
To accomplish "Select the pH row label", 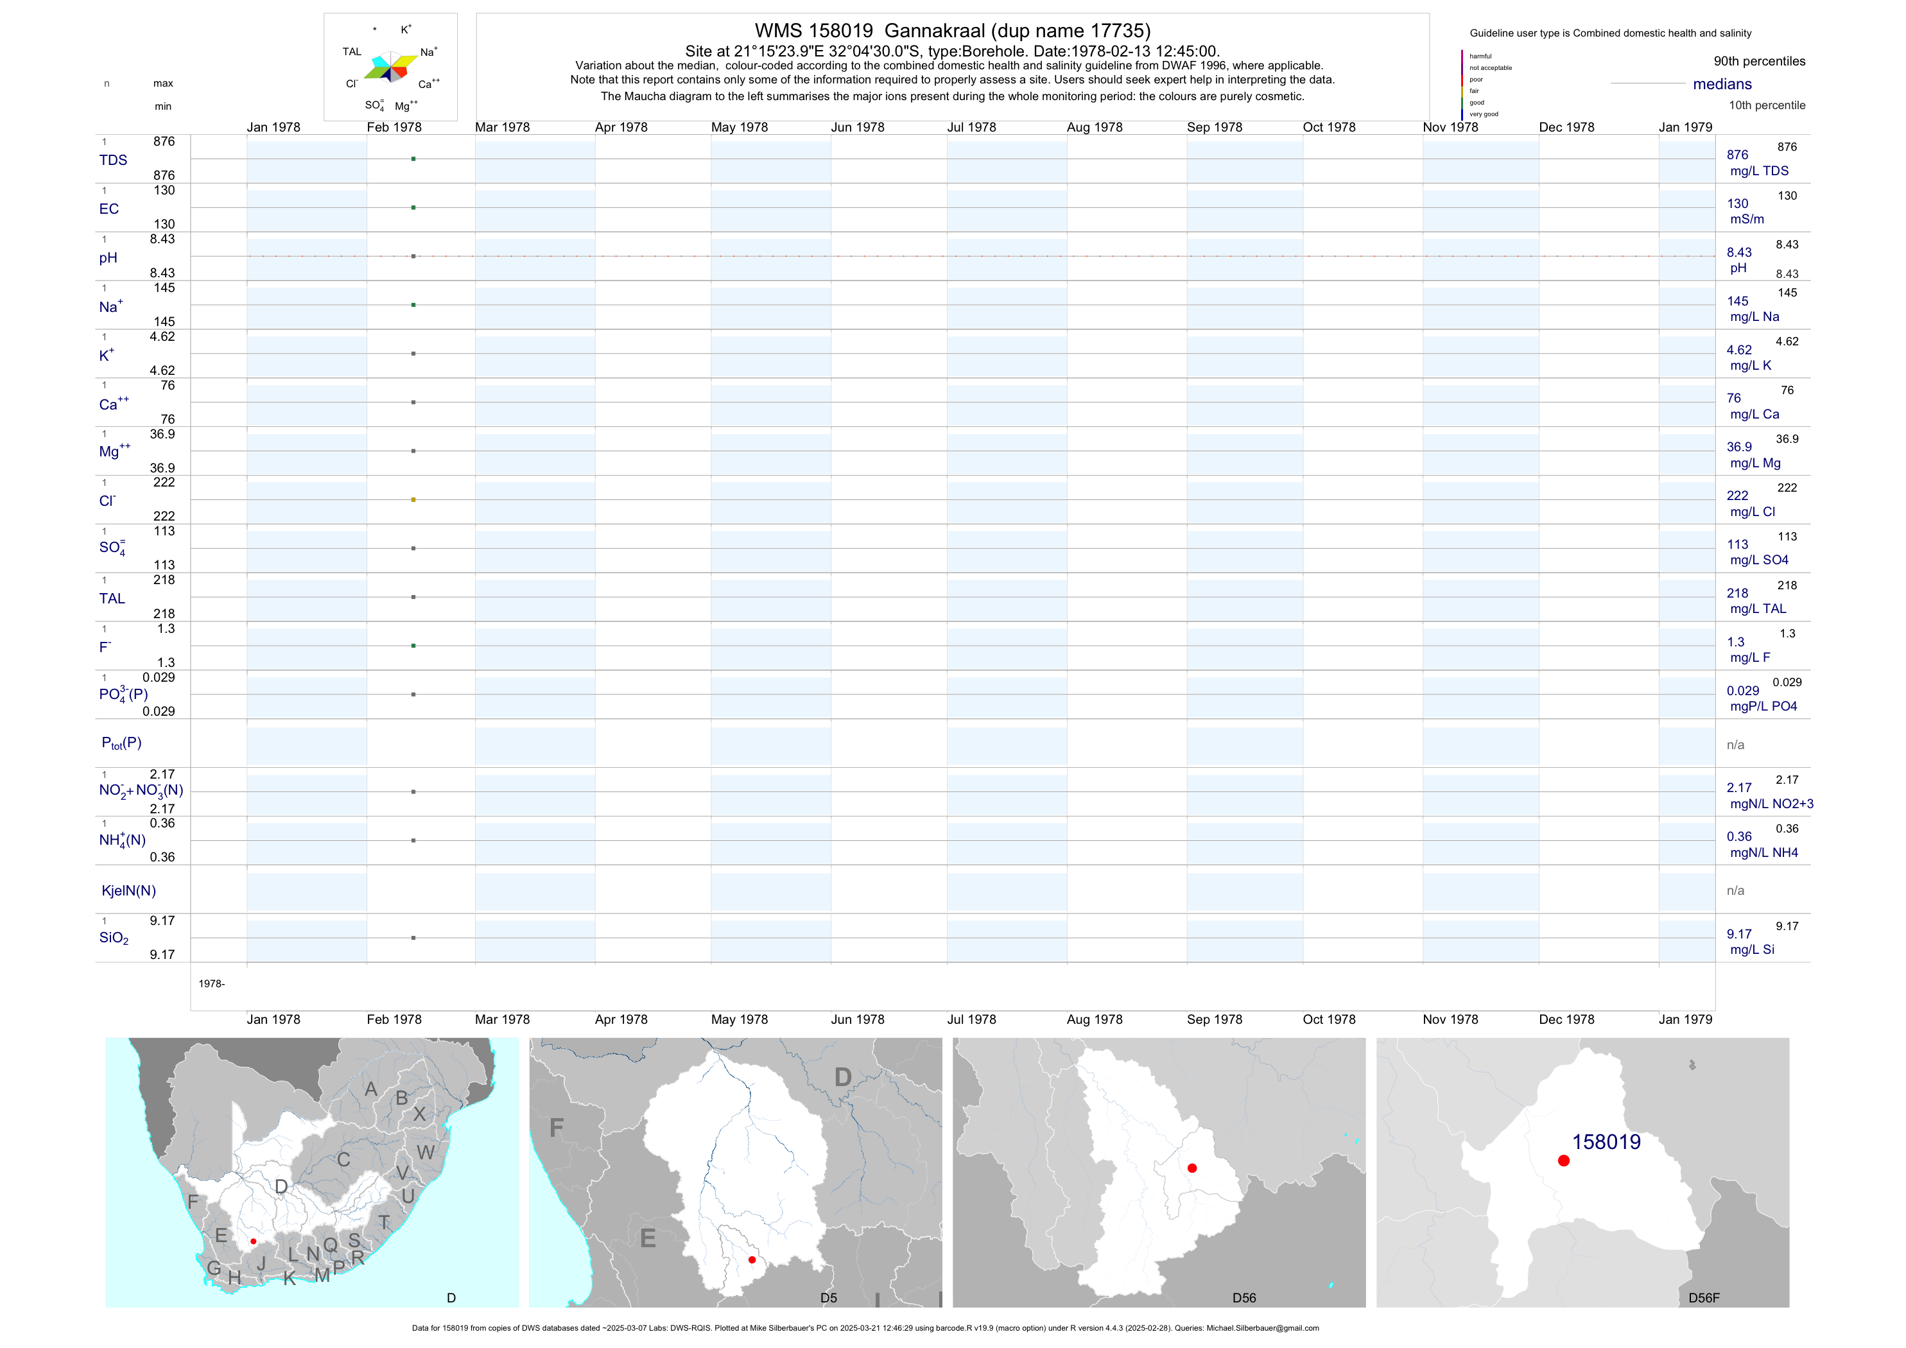I will [x=108, y=258].
